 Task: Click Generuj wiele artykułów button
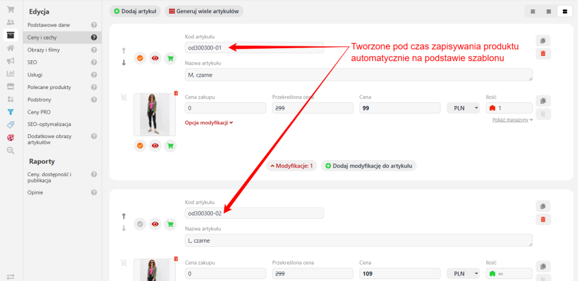tap(204, 11)
